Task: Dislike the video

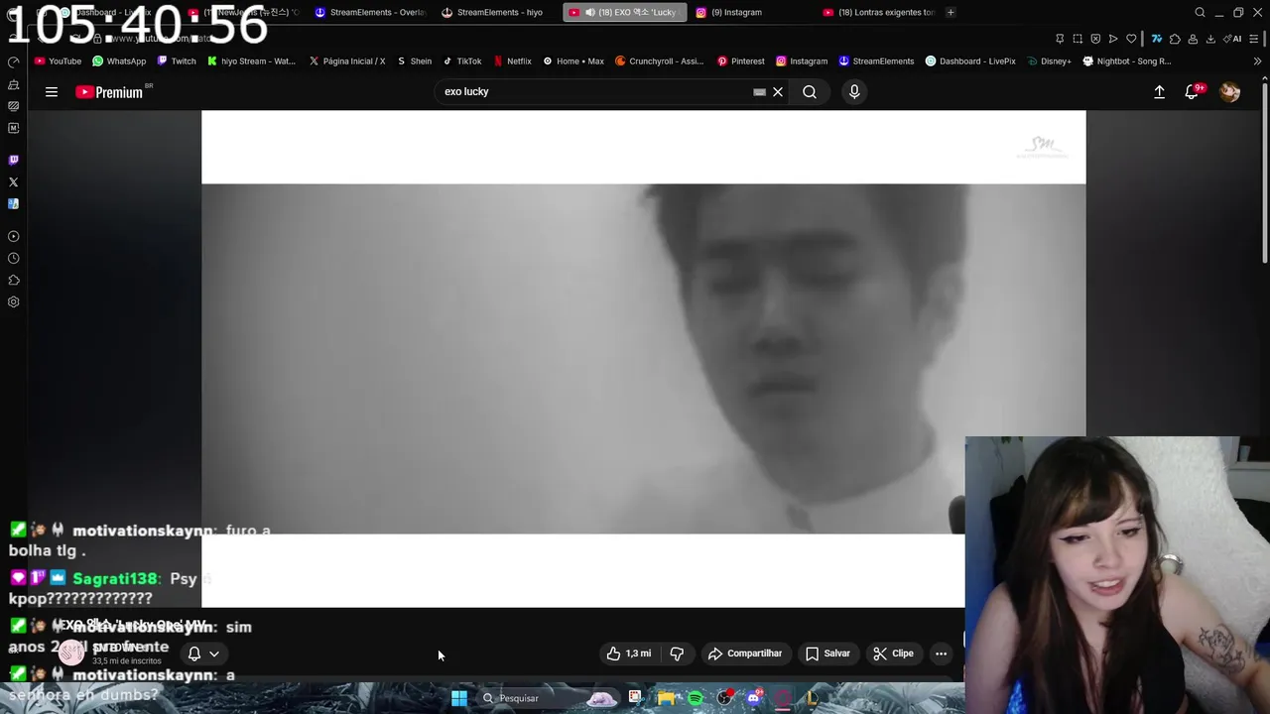Action: tap(677, 654)
